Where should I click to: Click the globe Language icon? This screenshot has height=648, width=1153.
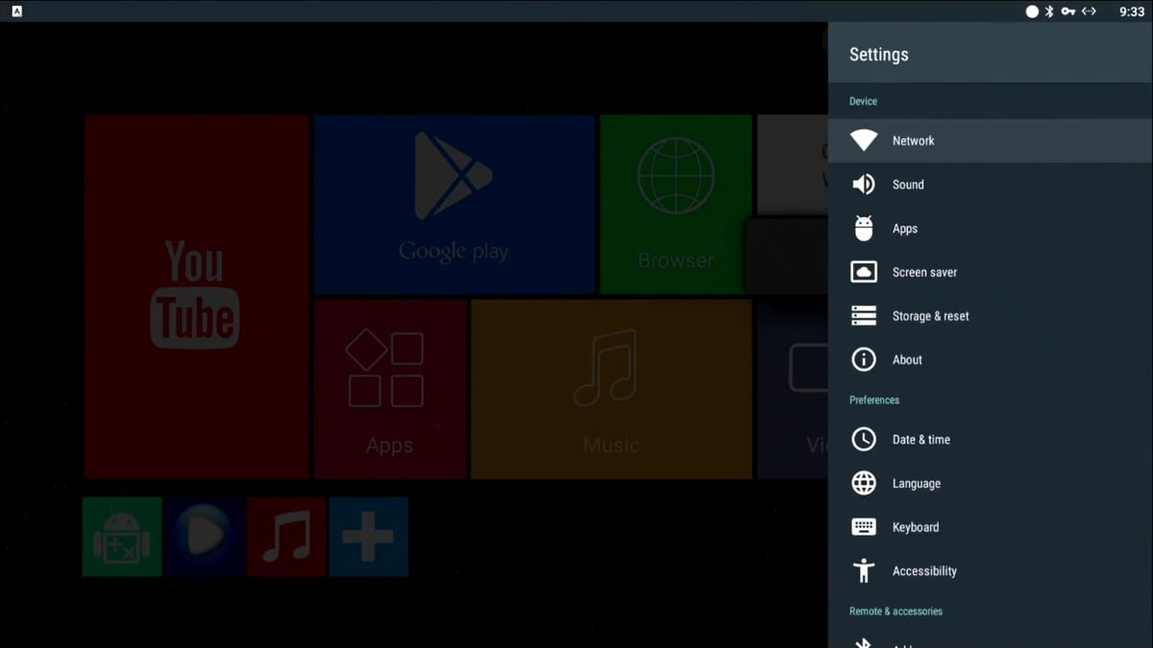point(864,484)
